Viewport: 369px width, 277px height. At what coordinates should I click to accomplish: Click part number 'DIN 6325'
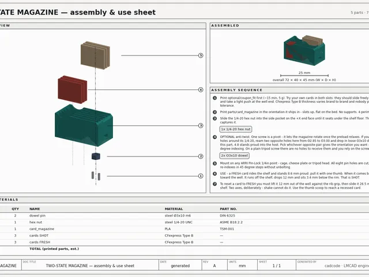tap(227, 215)
